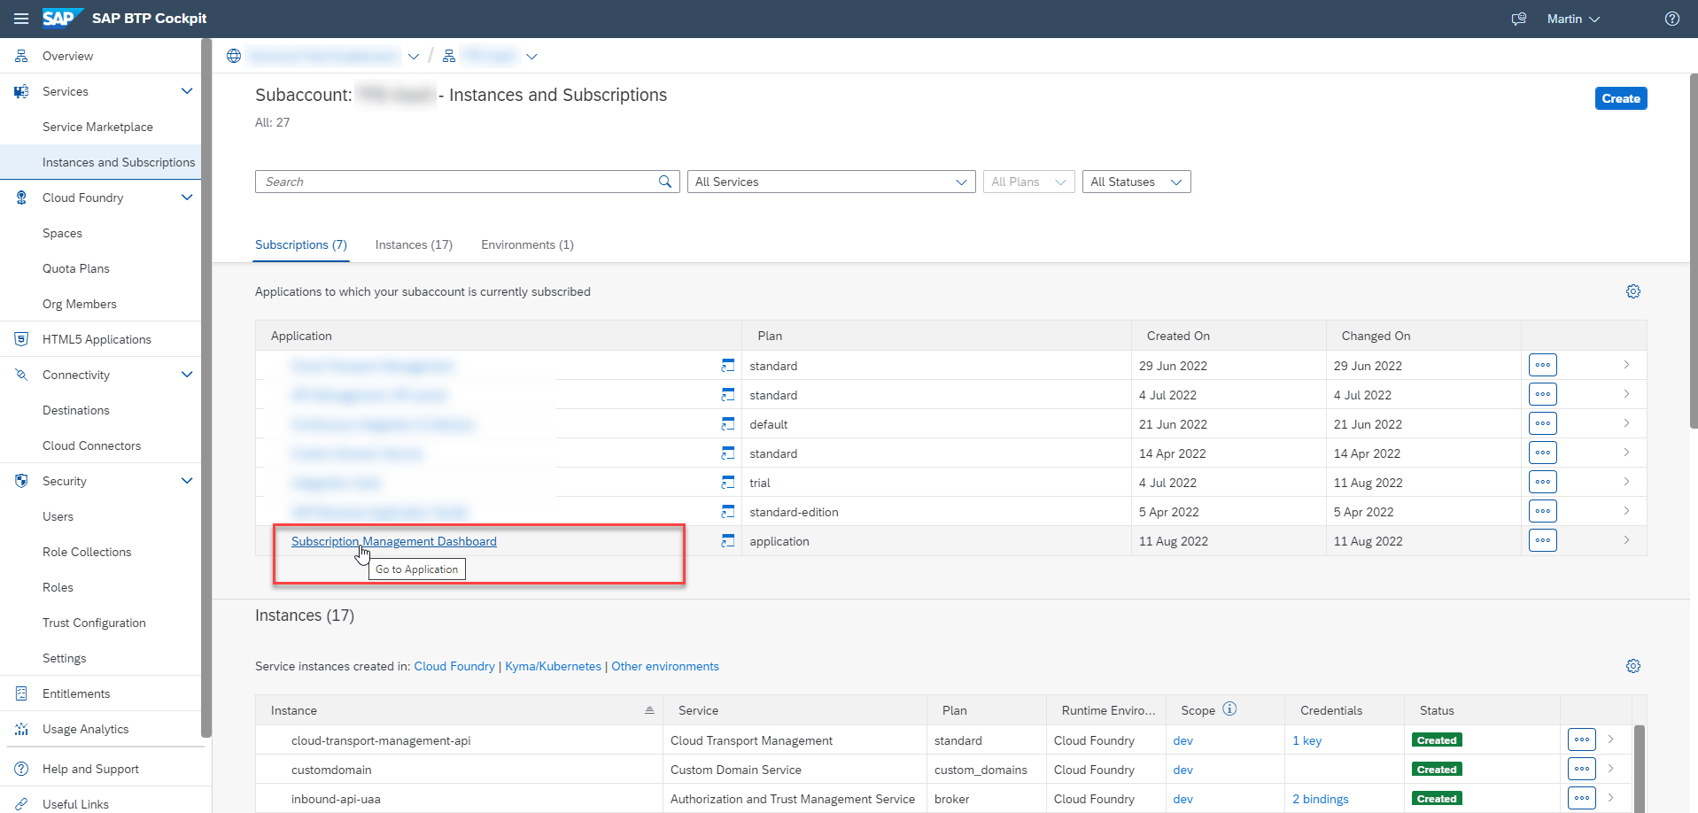
Task: Open the help question mark icon
Action: tap(1672, 19)
